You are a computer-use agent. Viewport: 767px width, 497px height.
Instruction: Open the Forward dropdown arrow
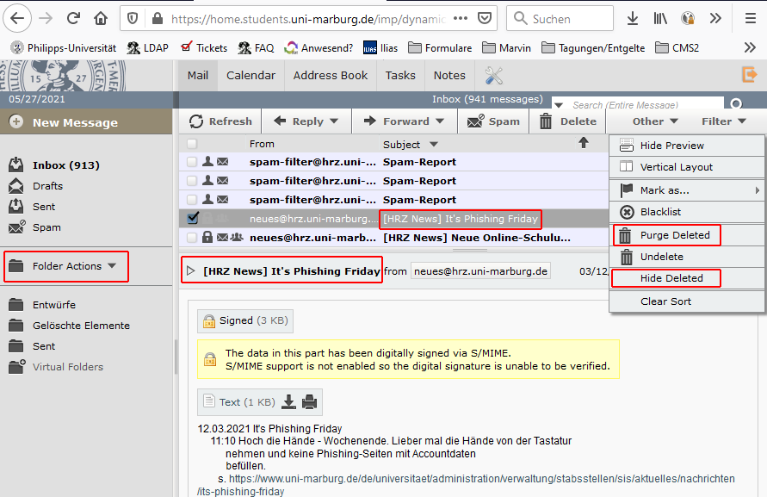click(x=440, y=121)
